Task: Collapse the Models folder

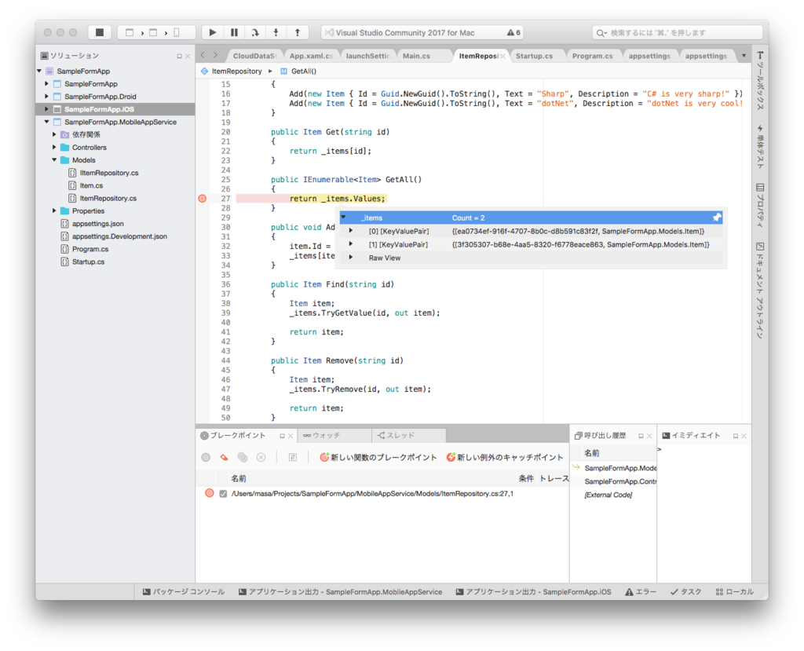Action: click(54, 160)
